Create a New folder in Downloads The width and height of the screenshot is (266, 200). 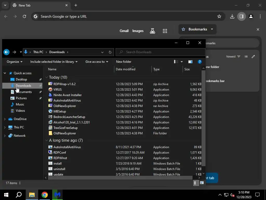tap(123, 62)
